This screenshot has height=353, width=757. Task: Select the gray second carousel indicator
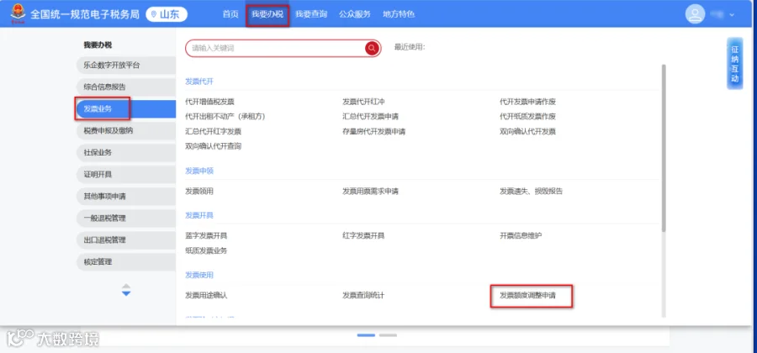point(388,335)
